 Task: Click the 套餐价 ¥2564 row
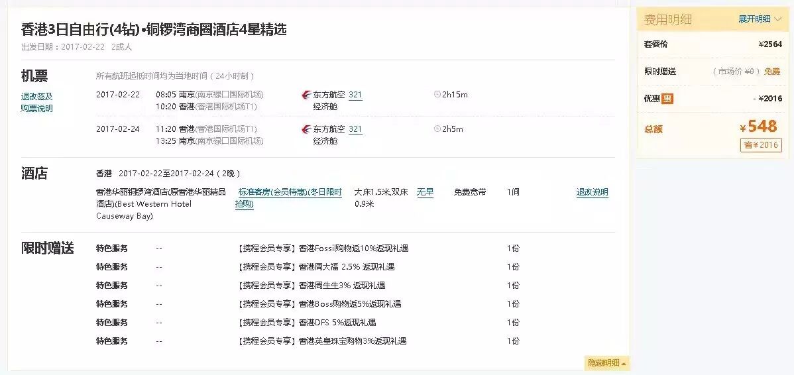coord(713,44)
